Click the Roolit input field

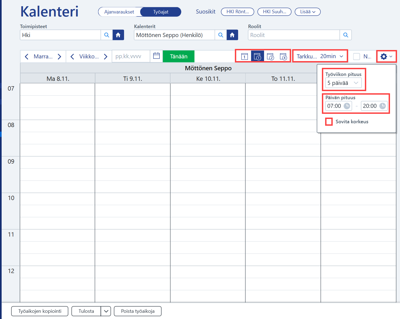(x=294, y=35)
